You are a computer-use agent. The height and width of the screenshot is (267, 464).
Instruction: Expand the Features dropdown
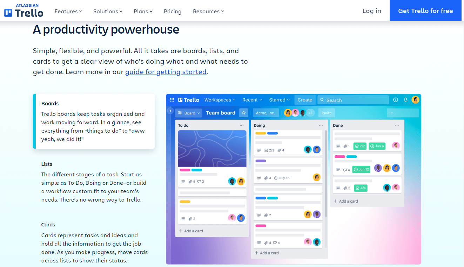click(68, 11)
